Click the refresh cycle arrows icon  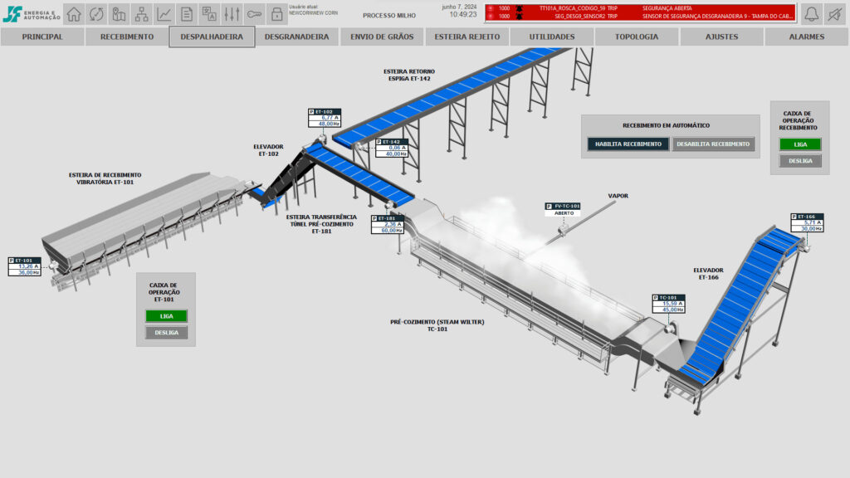pos(96,14)
